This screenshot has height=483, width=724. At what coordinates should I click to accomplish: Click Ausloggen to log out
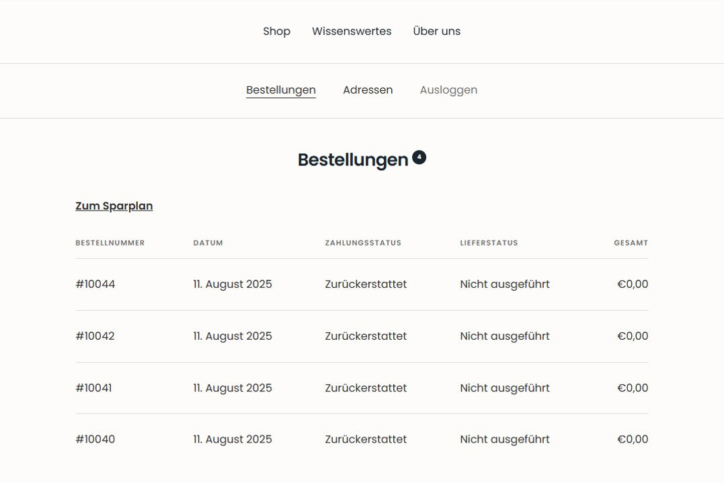(x=448, y=89)
